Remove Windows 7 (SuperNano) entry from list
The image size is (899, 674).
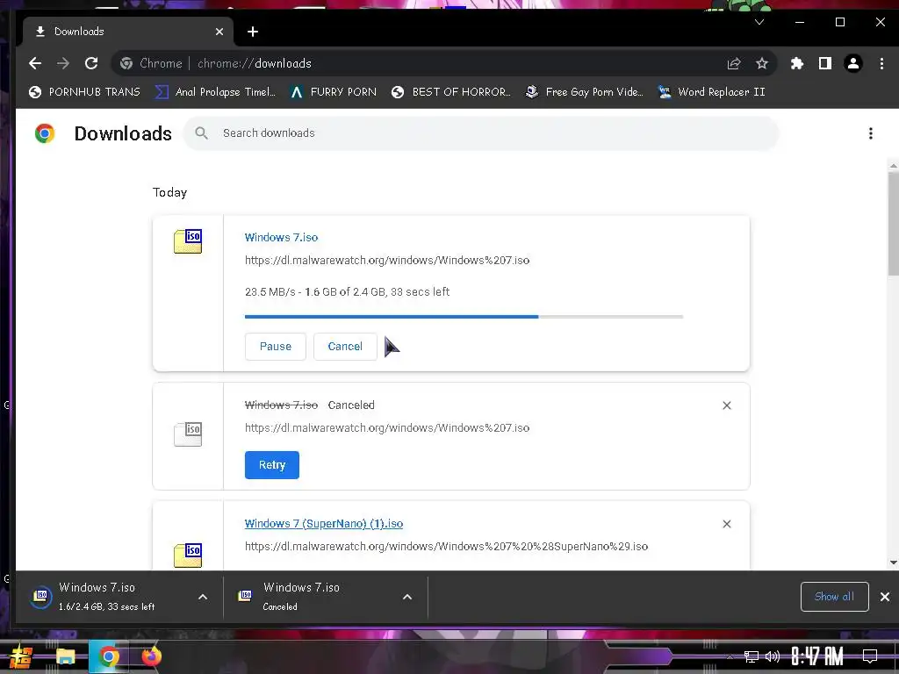click(726, 524)
